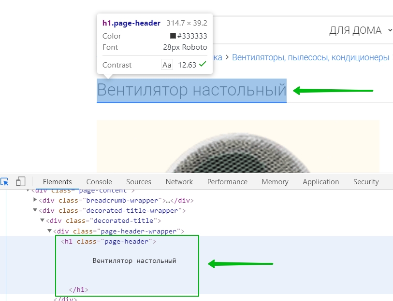The width and height of the screenshot is (393, 301).
Task: Select the h1 class page-header opening tag
Action: coord(109,242)
